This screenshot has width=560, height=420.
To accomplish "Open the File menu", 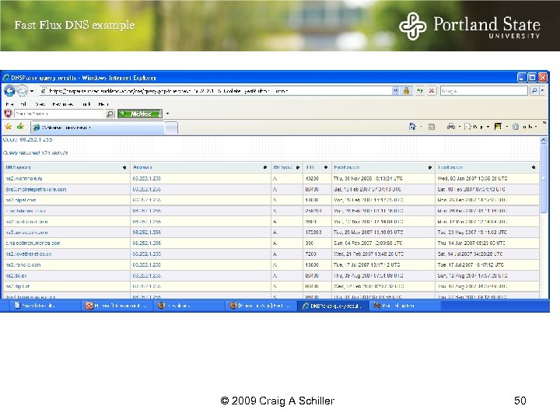I will coord(9,104).
